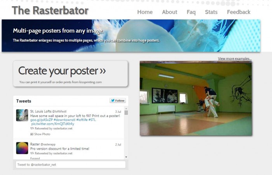Click the St. Louis Lofts avatar image
Image resolution: width=272 pixels, height=175 pixels.
[22, 115]
